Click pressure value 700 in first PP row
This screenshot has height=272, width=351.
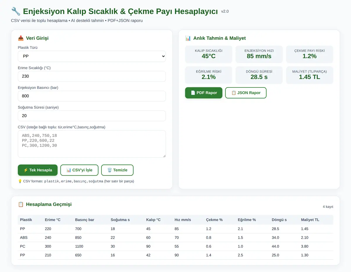(78, 229)
